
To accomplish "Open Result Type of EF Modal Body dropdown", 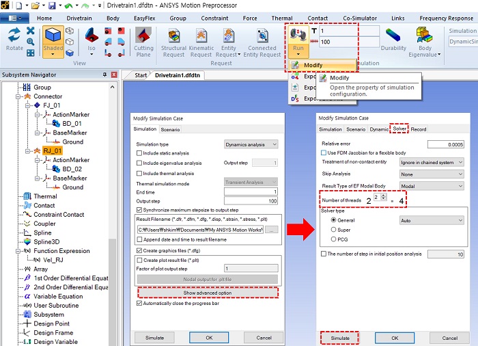I will coord(432,186).
